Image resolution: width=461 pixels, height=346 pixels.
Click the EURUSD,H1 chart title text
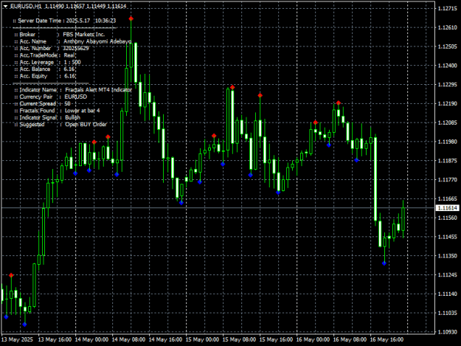coord(26,7)
